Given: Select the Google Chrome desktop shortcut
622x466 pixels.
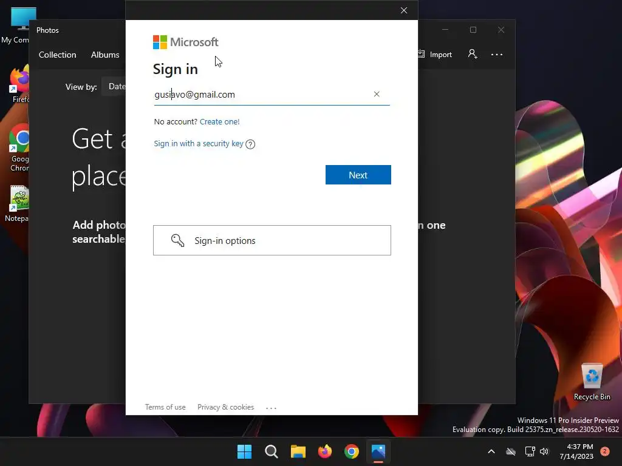Looking at the screenshot, I should tap(19, 148).
